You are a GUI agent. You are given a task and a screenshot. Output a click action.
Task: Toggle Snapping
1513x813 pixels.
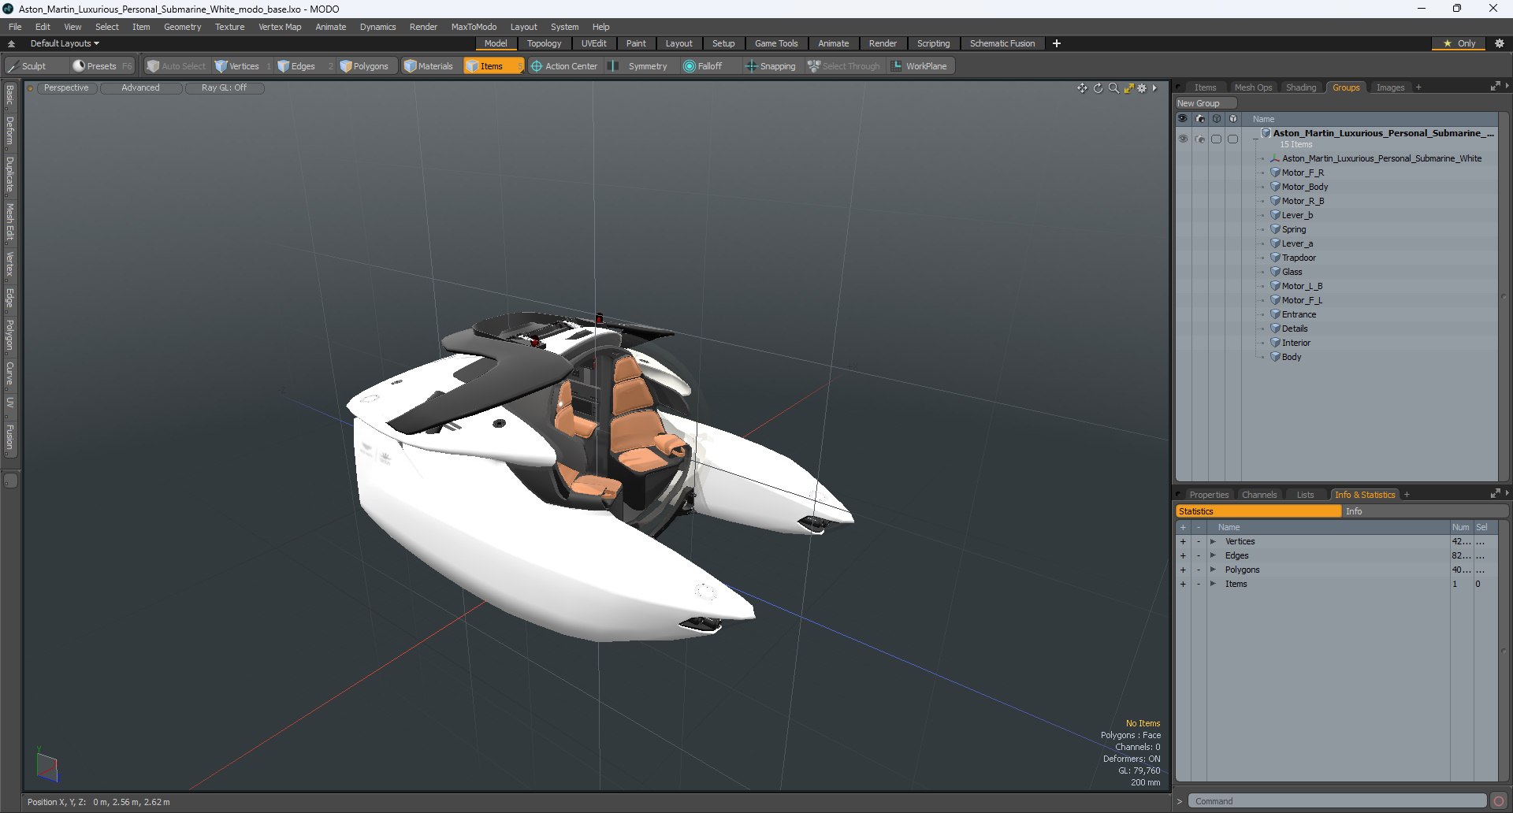[771, 66]
